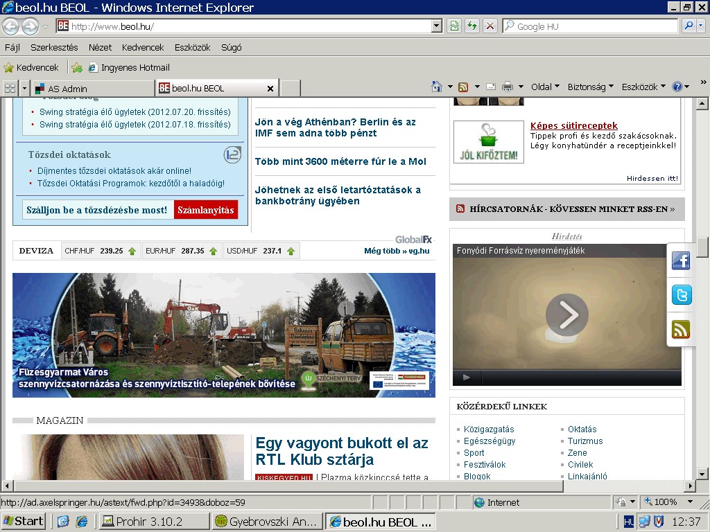Close the beol.hu BEOL tab
Screen dimensions: 710x532
pos(270,89)
